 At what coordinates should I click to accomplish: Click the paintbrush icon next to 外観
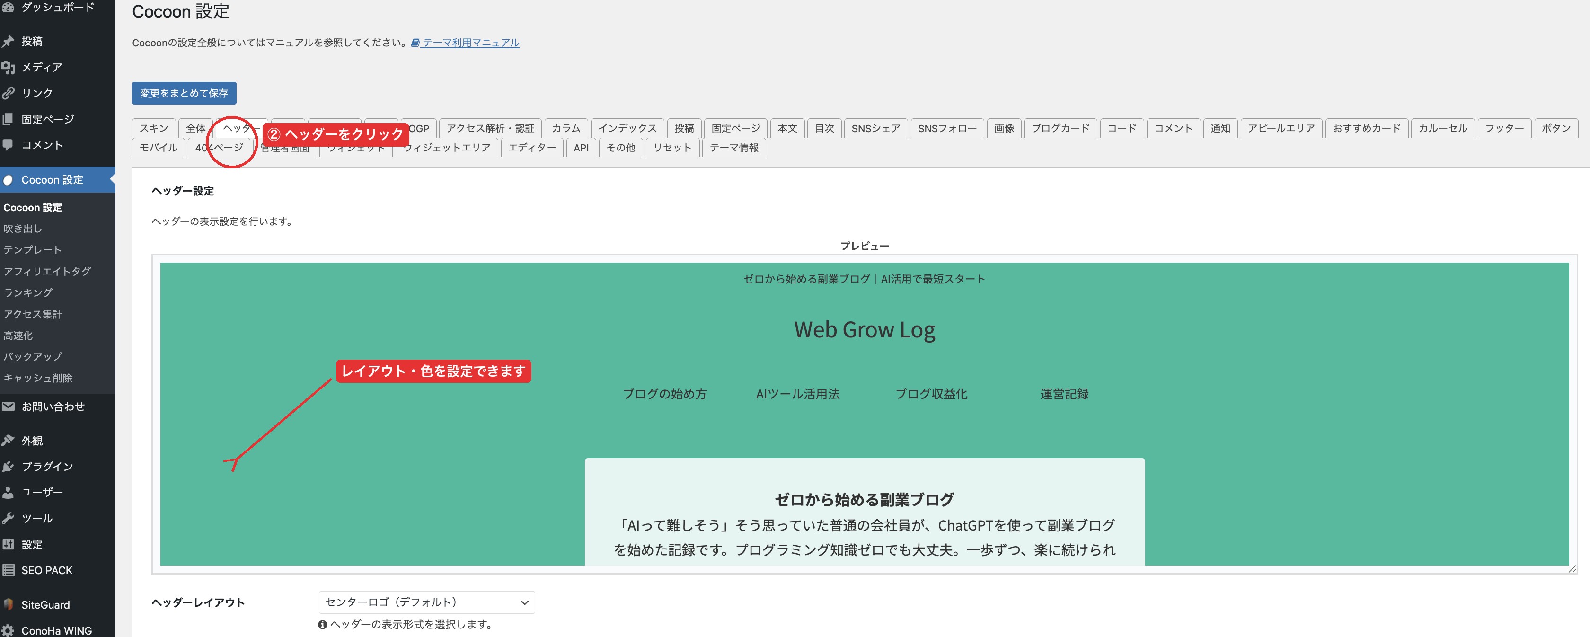tap(8, 441)
